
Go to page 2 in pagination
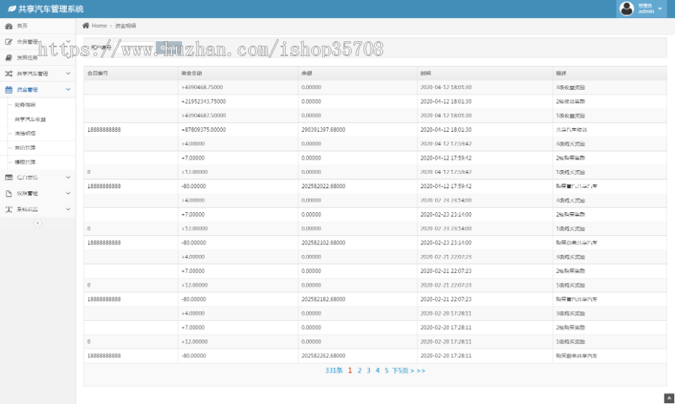(x=359, y=370)
